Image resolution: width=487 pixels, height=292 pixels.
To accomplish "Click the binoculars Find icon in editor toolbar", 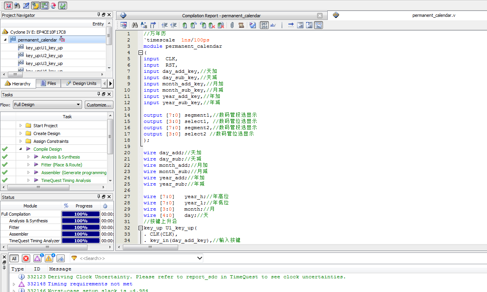I will [135, 25].
